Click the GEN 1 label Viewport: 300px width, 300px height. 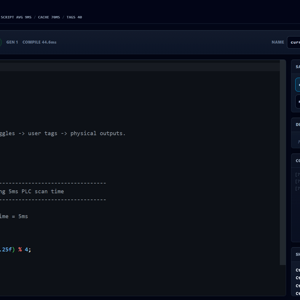point(12,42)
